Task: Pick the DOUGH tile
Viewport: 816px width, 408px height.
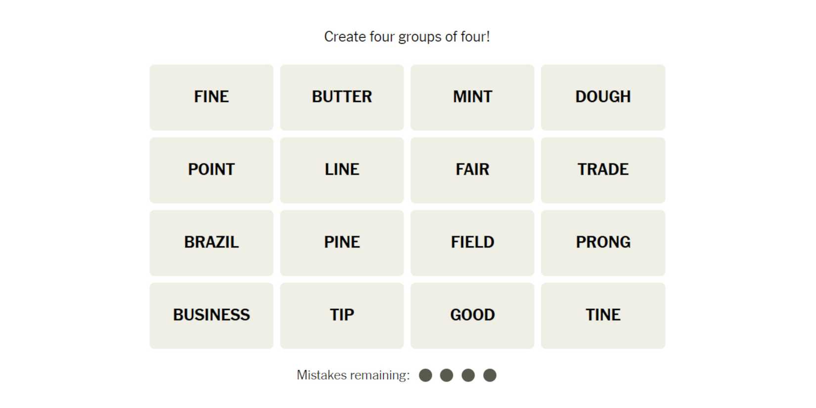Action: [x=603, y=97]
